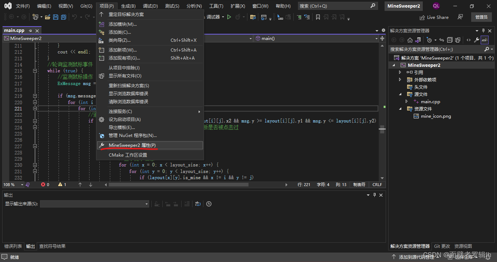Switch to the Git 更改 tab
The height and width of the screenshot is (262, 497).
[442, 246]
